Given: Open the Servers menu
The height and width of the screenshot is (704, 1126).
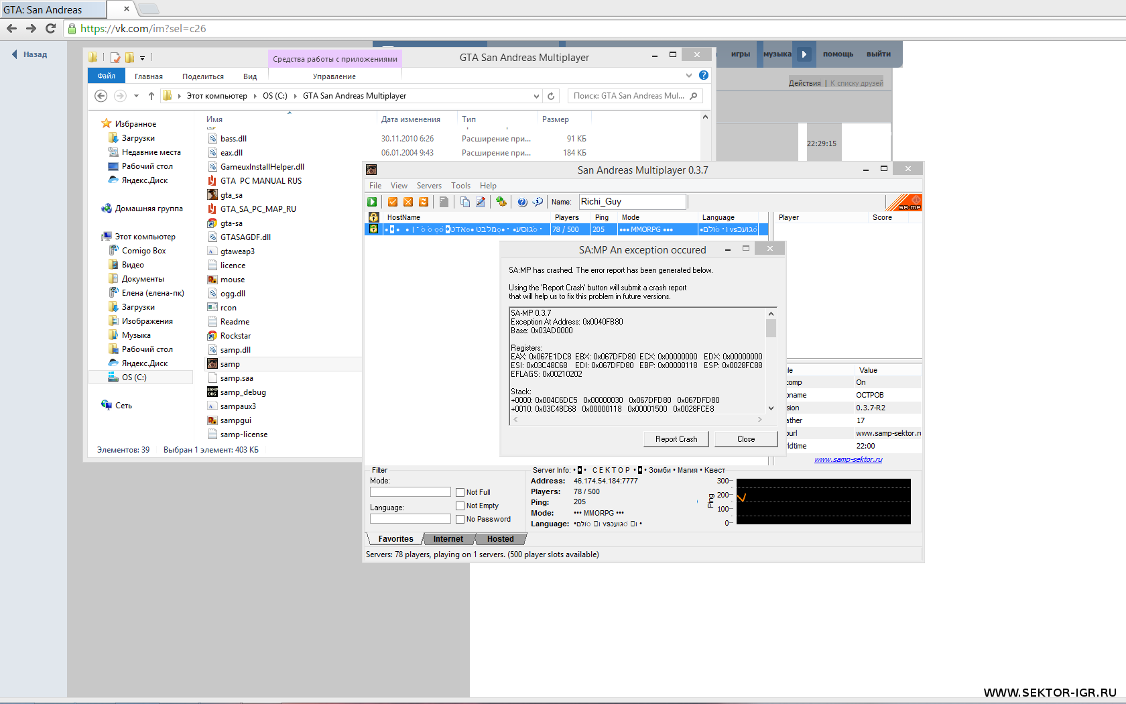Looking at the screenshot, I should click(x=429, y=186).
